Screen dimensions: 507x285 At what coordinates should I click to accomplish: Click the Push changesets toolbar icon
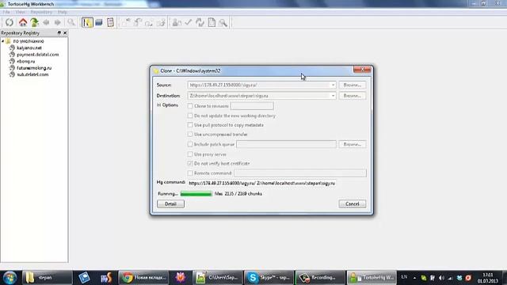click(x=161, y=22)
